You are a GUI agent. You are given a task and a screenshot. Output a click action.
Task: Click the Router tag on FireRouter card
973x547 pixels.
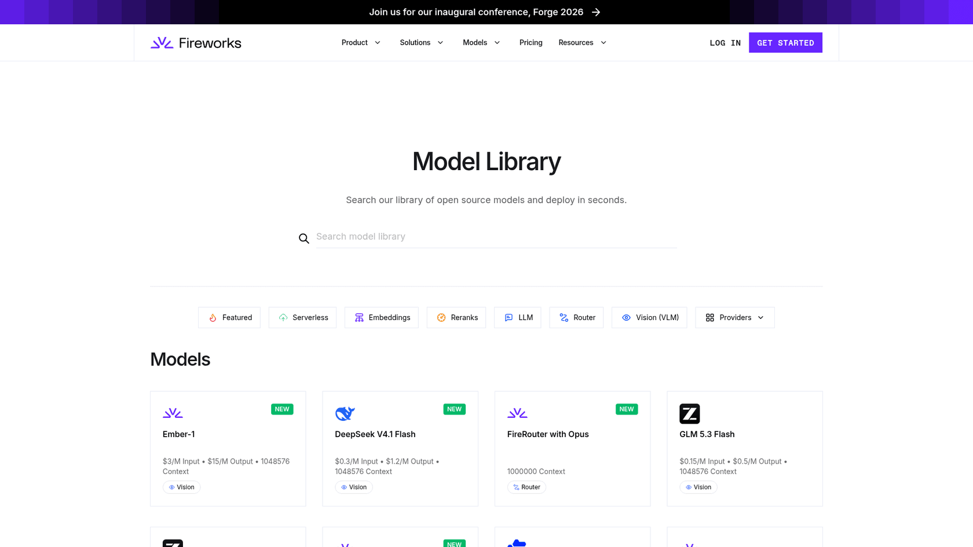pos(526,487)
